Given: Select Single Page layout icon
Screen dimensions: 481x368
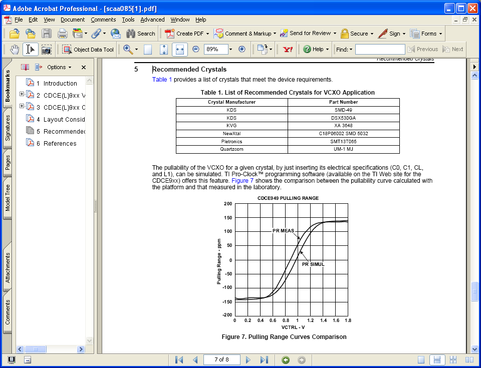Looking at the screenshot, I should [421, 359].
